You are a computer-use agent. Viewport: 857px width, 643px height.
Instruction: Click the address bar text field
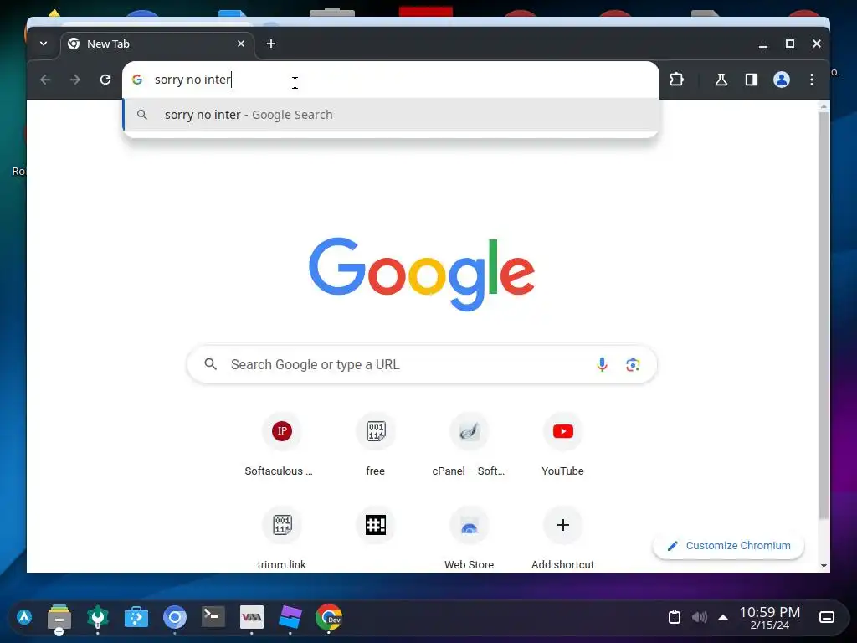point(391,80)
